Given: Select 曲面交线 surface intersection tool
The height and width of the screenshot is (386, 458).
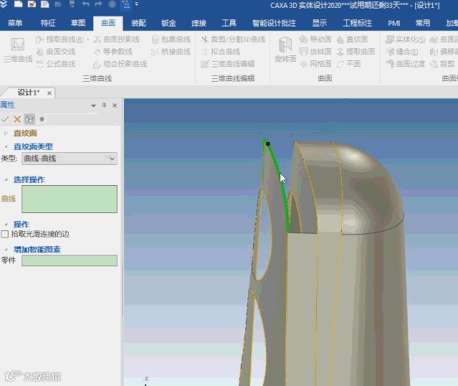Looking at the screenshot, I should [x=56, y=52].
